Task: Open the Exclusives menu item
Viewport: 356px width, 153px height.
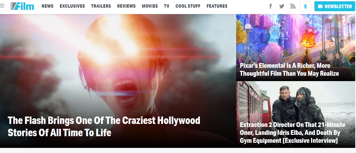Action: click(x=72, y=6)
